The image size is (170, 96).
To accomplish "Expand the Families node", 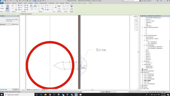I will pyautogui.click(x=141, y=85).
